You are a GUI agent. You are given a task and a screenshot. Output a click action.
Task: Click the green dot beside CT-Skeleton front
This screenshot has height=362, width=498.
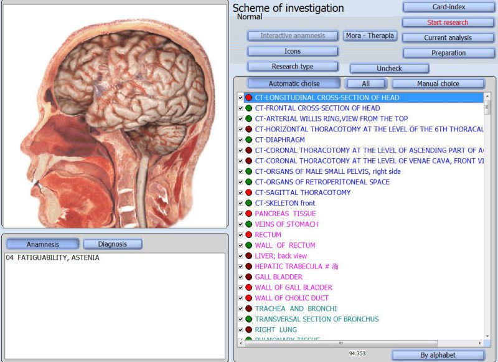click(x=248, y=203)
